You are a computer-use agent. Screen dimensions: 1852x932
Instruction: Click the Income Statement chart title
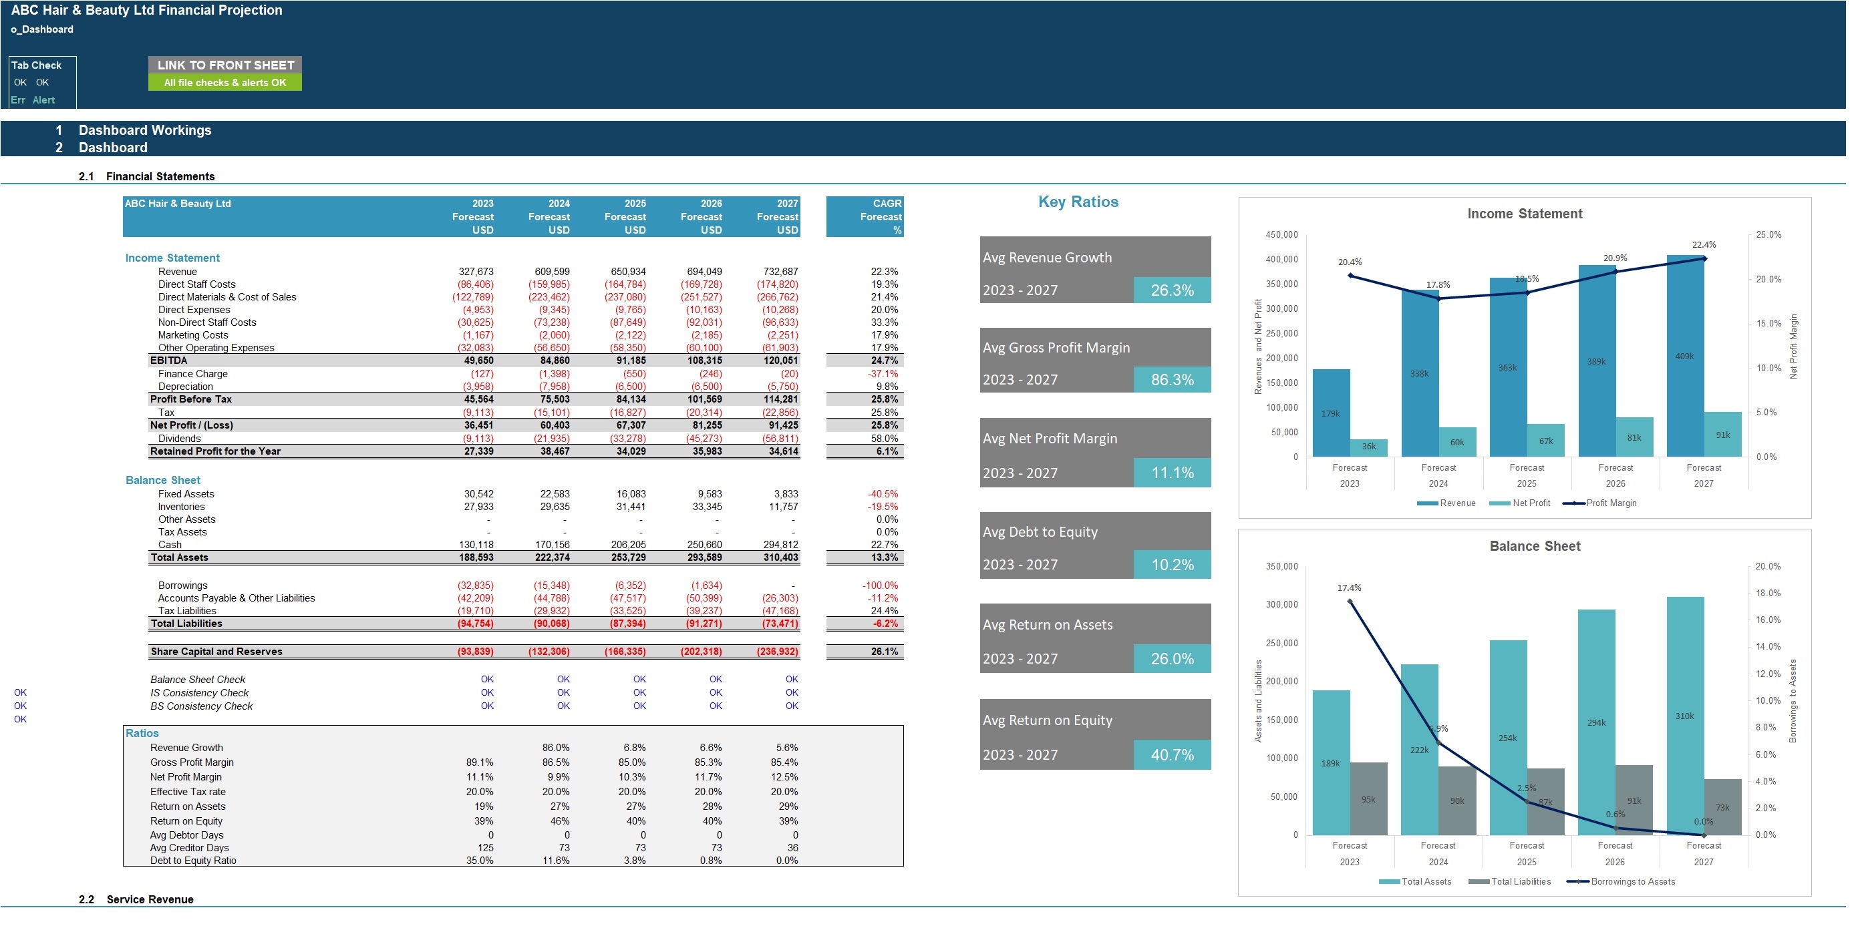pyautogui.click(x=1524, y=214)
